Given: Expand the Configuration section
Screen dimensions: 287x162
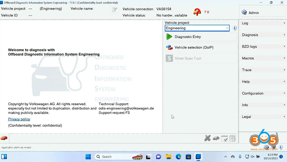Looking at the screenshot, I should 263,93.
